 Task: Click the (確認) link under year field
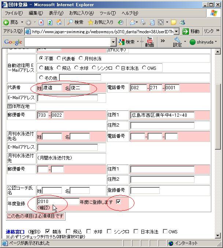(44, 208)
